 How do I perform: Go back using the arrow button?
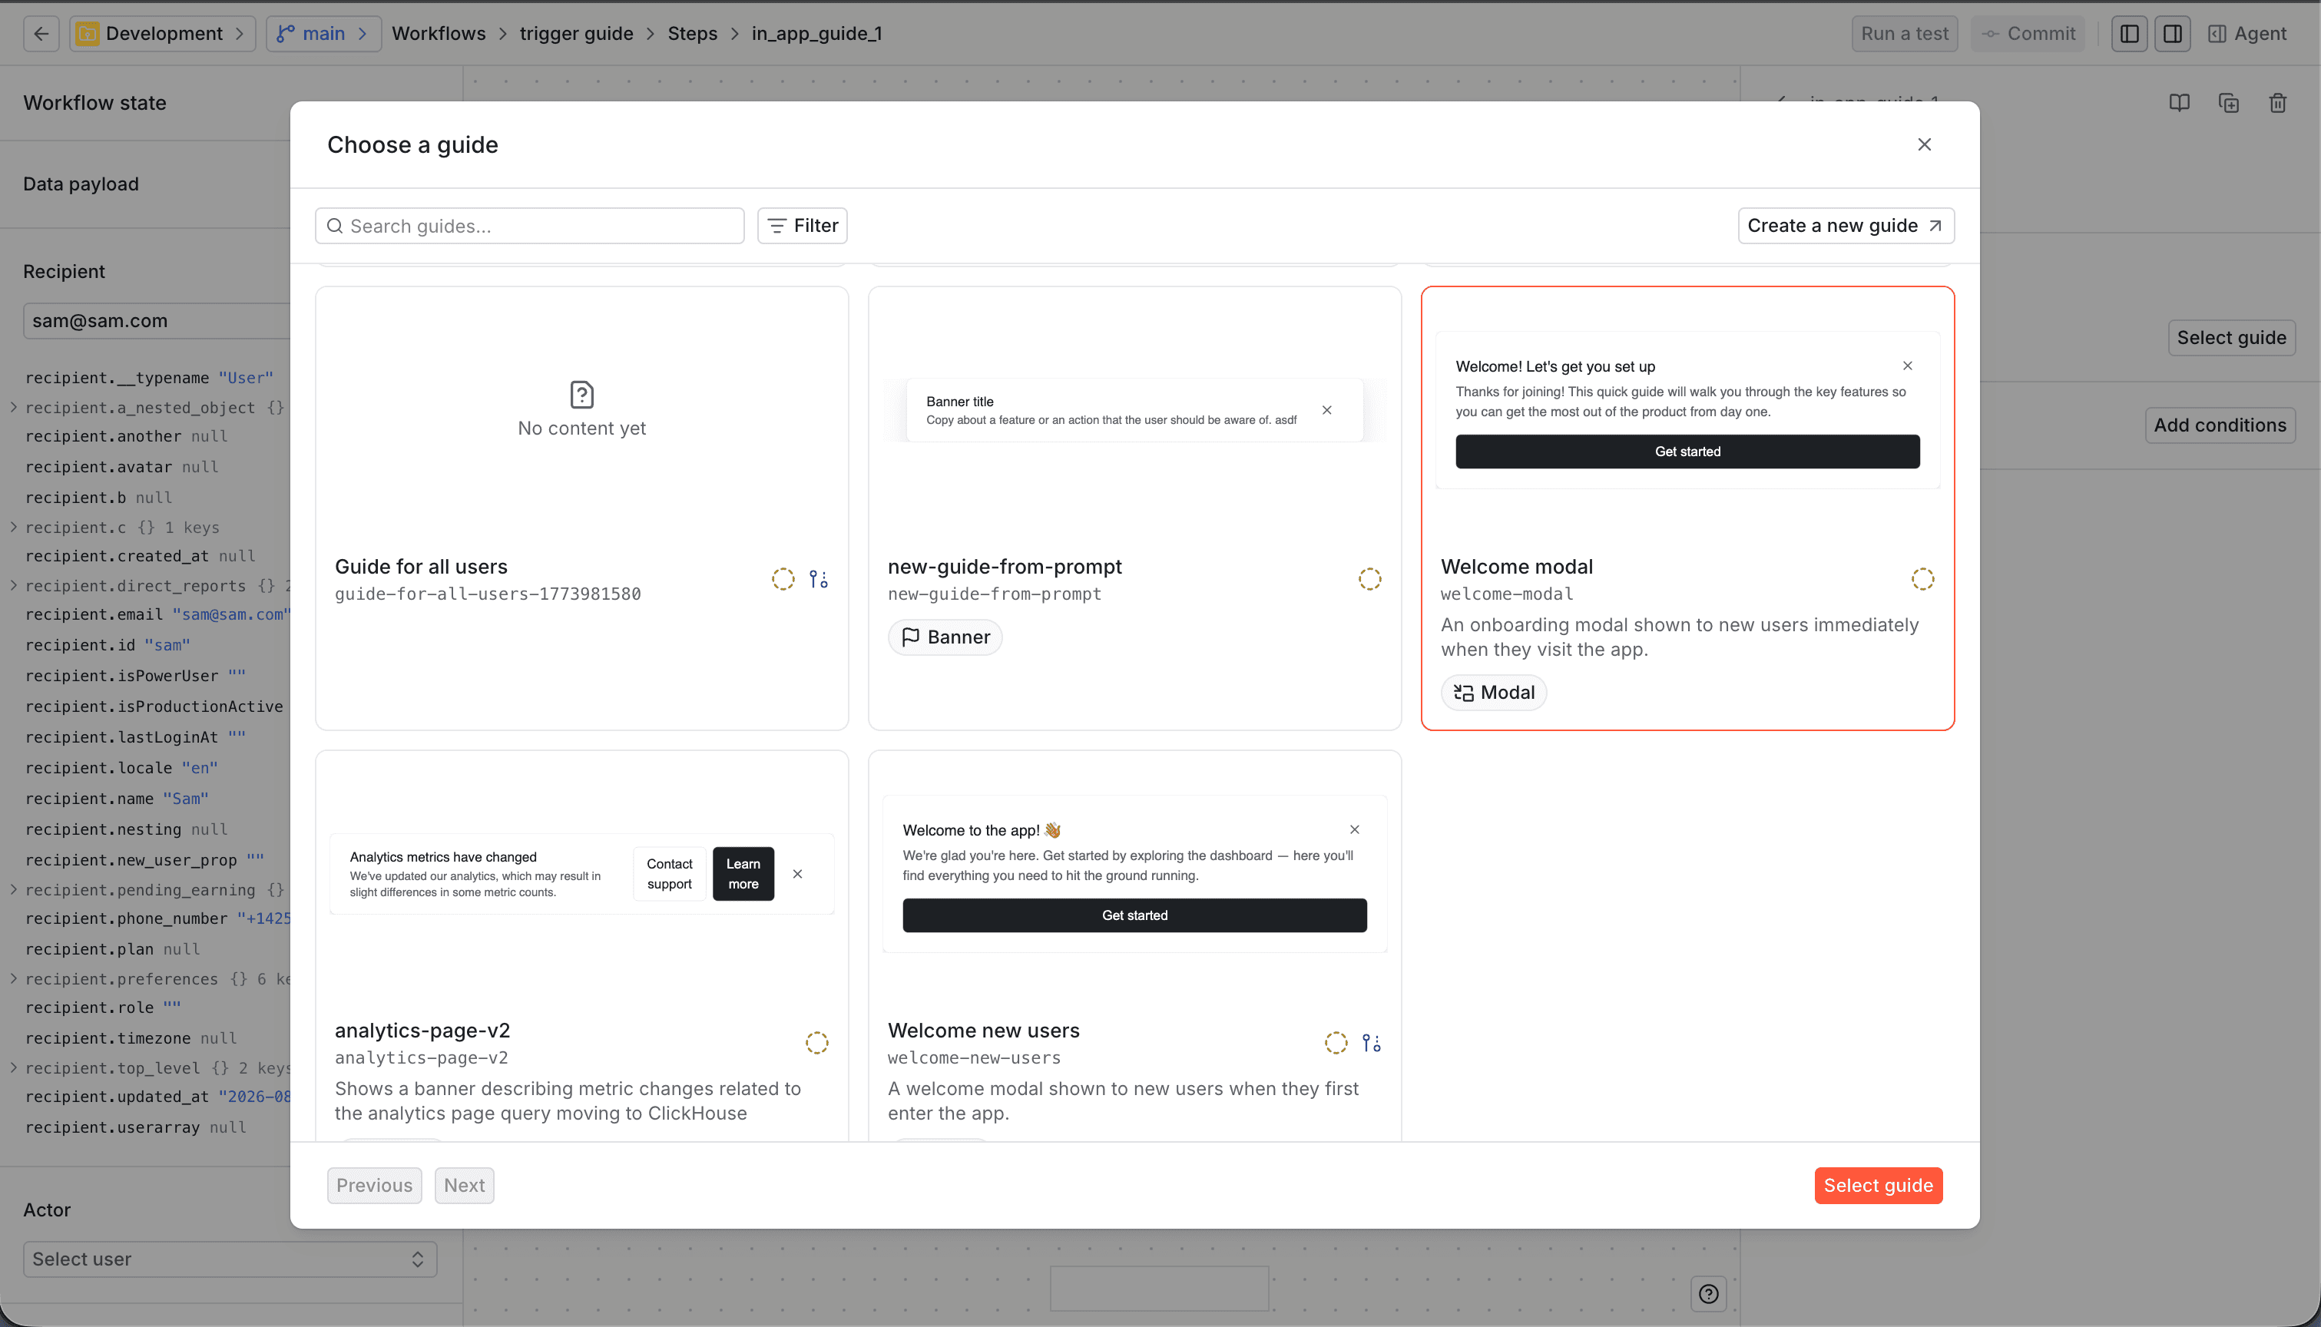point(41,34)
